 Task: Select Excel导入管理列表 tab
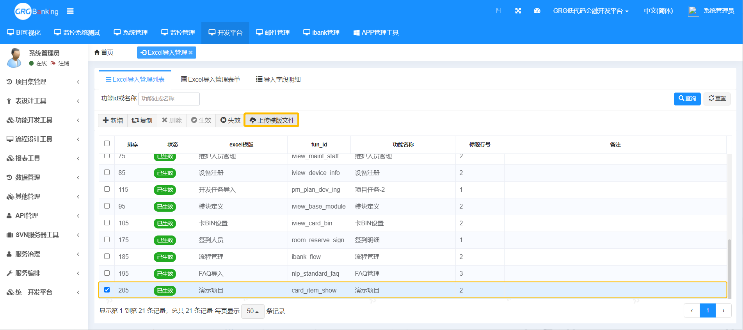135,80
